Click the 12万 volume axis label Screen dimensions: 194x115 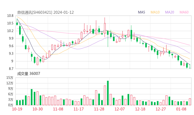[10, 83]
